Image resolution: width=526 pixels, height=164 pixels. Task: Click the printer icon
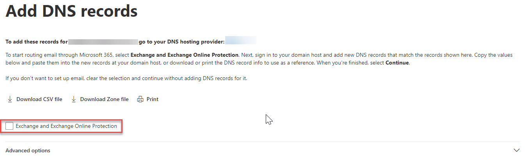coord(140,99)
